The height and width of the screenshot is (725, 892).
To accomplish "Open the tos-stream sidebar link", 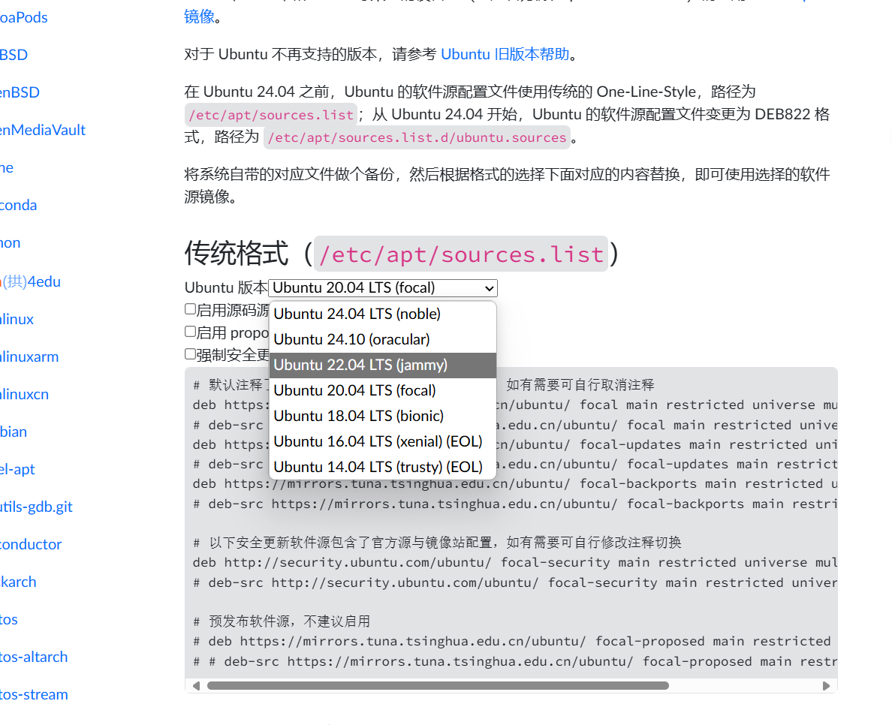I will click(34, 694).
